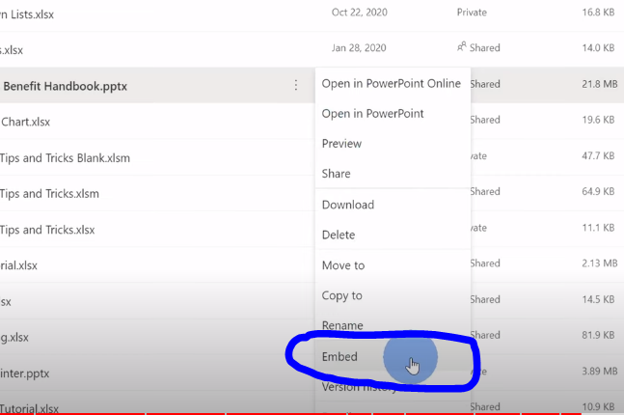Click the 47.7 KB file size
Viewport: 624px width, 415px height.
point(598,155)
